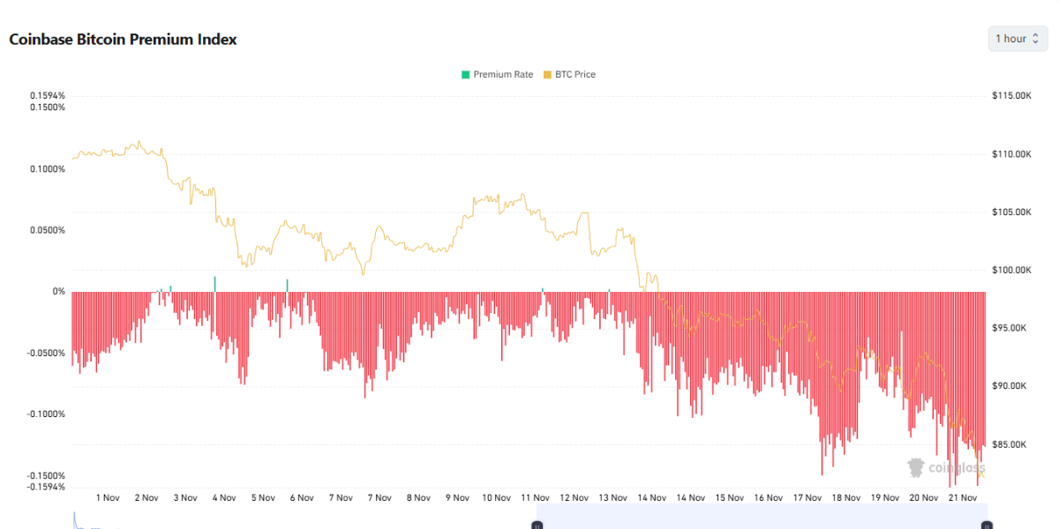Click the 11 Nov date label

click(535, 497)
